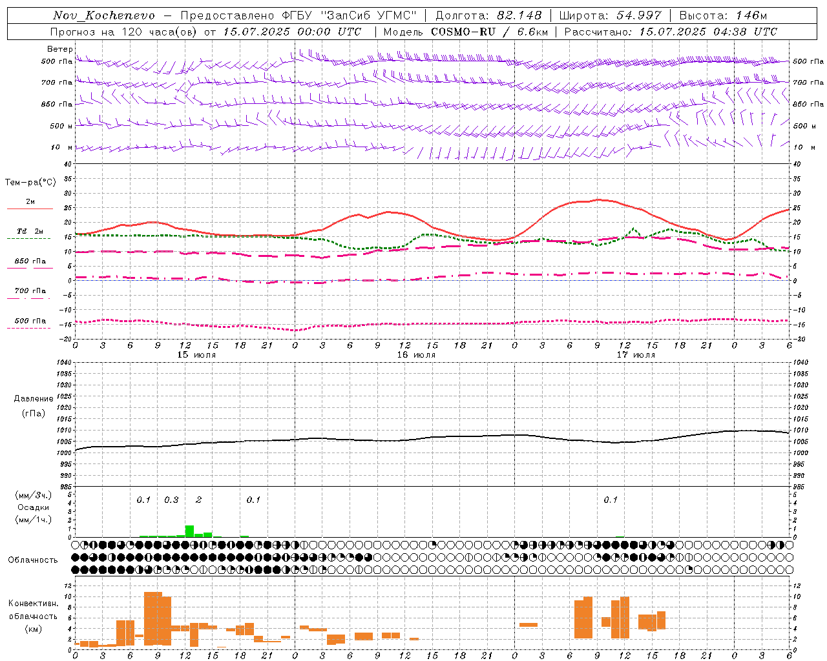This screenshot has height=661, width=827.
Task: Click the tallest green precipitation bar on 15 июля
Action: pos(189,531)
